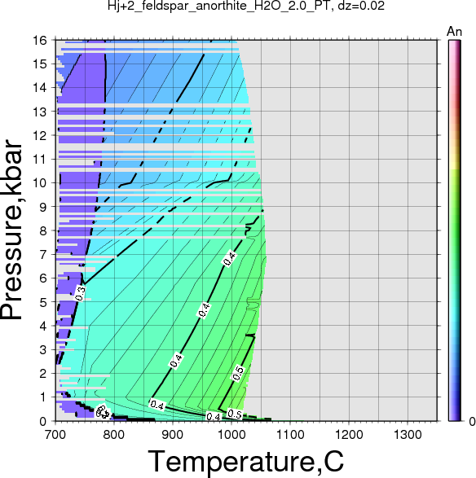476x478 pixels.
Task: Click the 'Temperature,C' x-axis label
Action: (x=246, y=462)
